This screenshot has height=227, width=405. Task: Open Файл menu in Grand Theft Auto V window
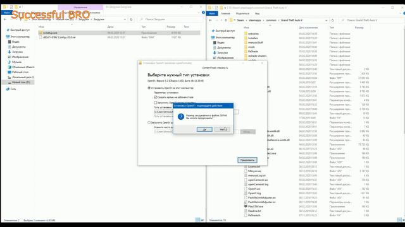pos(212,13)
